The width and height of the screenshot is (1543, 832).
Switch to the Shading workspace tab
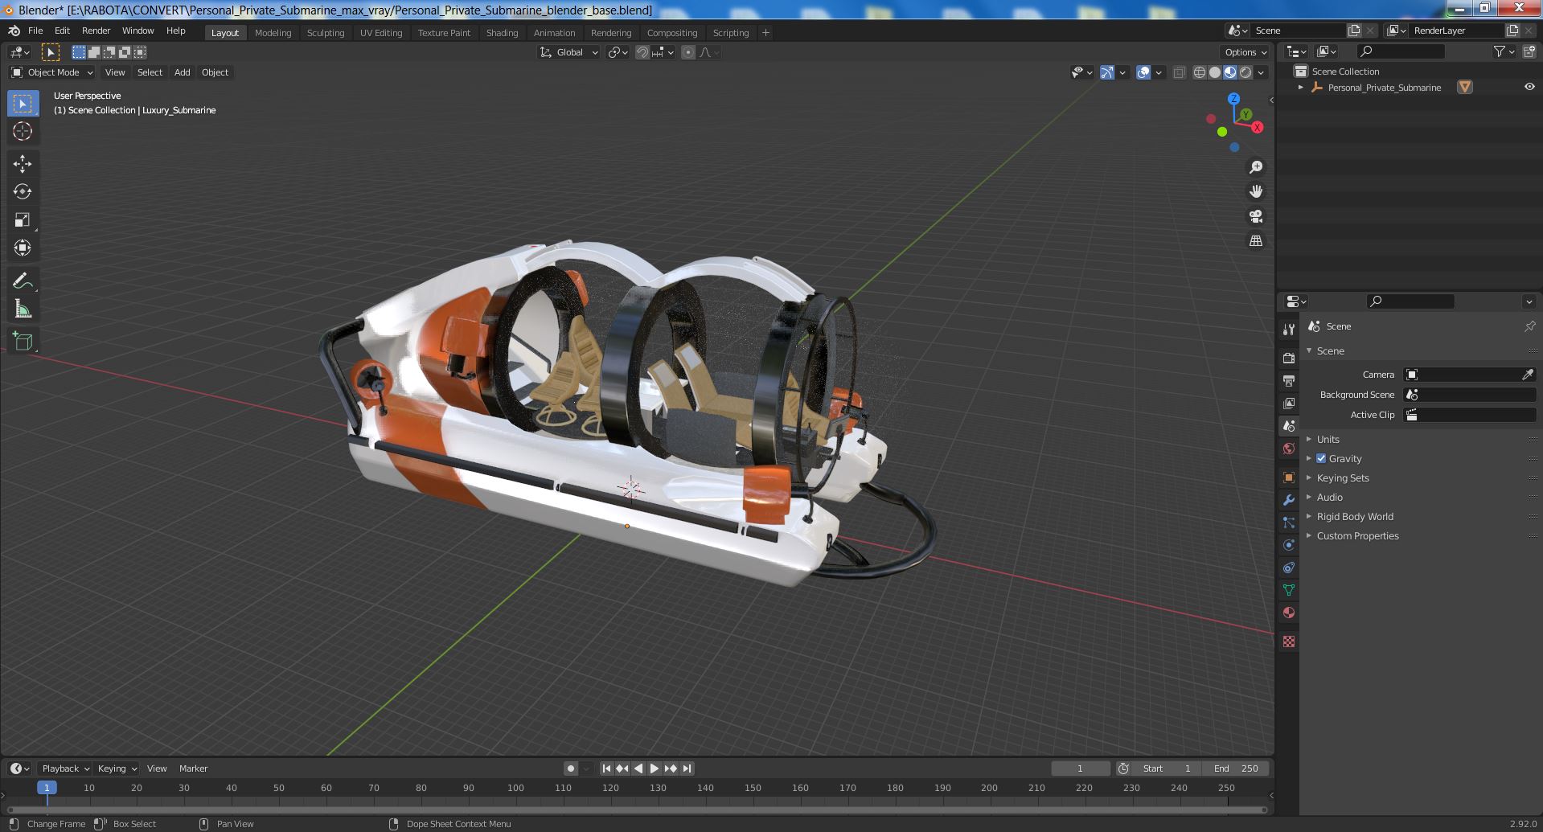[502, 33]
